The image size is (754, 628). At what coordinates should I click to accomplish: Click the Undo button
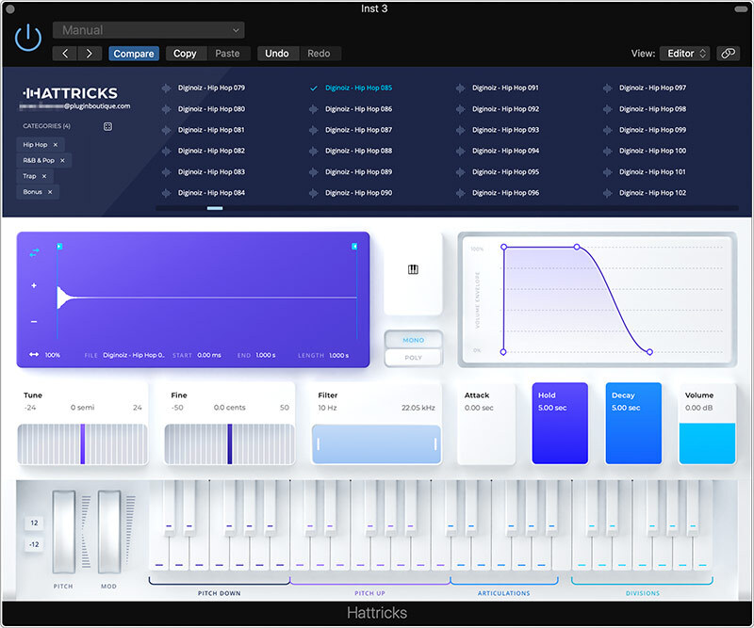(277, 54)
